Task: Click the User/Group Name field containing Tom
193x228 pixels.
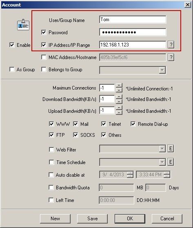Action: coord(133,20)
